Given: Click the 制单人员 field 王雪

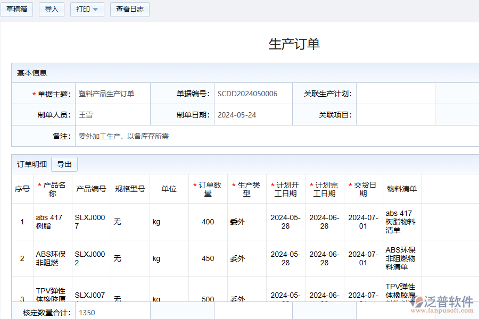Looking at the screenshot, I should pos(112,115).
